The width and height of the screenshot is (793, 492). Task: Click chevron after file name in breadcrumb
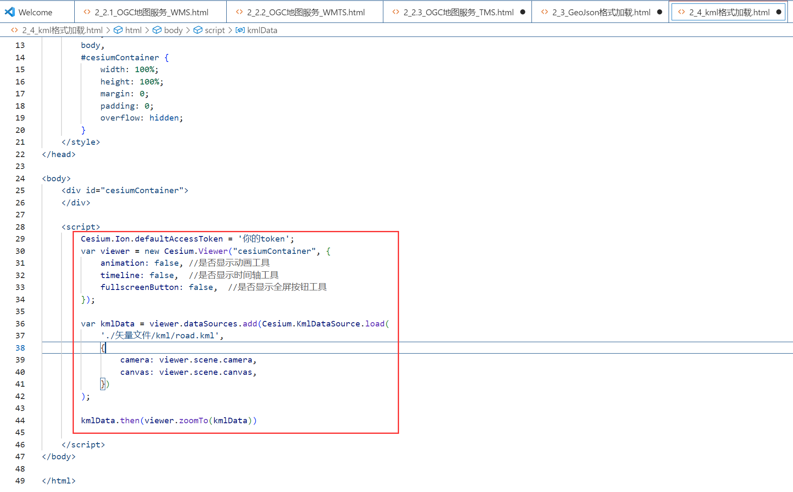(x=108, y=30)
